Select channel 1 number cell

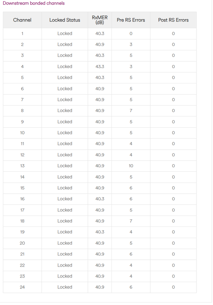(22, 34)
